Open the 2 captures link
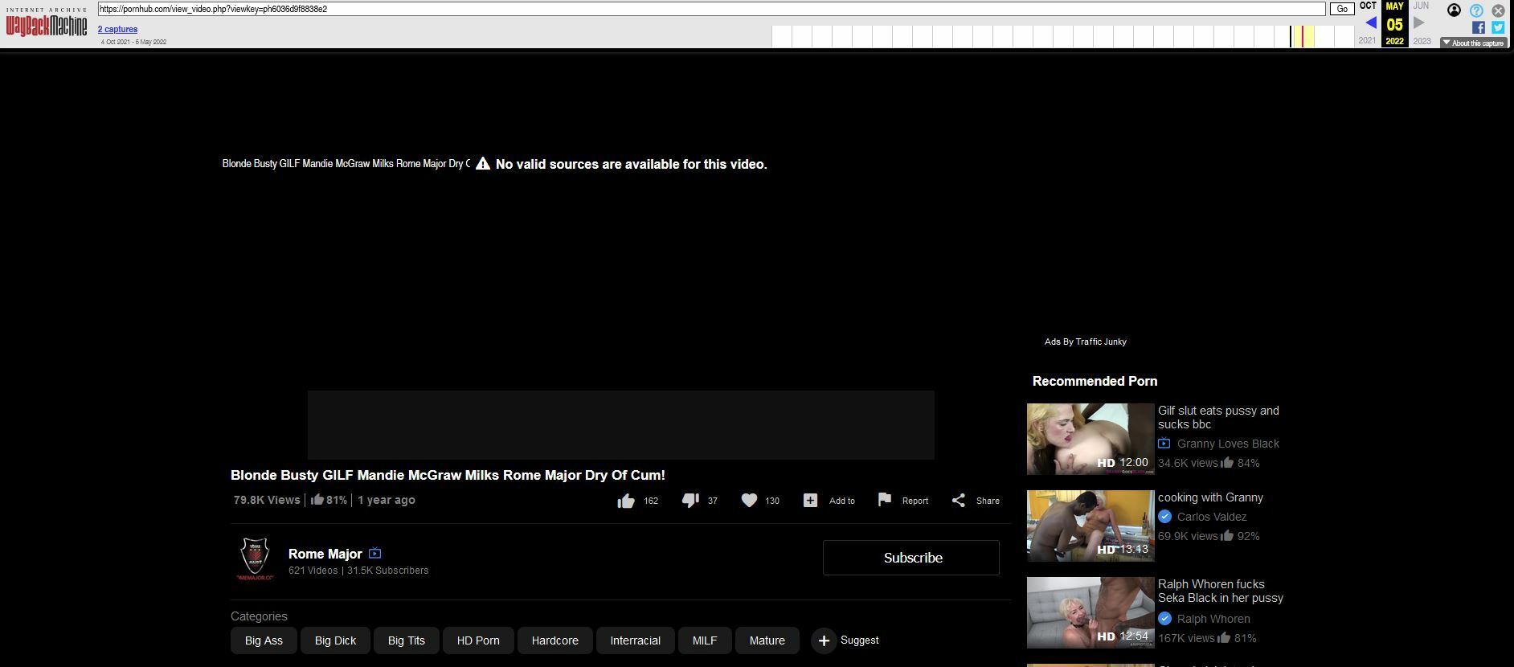 (x=117, y=29)
